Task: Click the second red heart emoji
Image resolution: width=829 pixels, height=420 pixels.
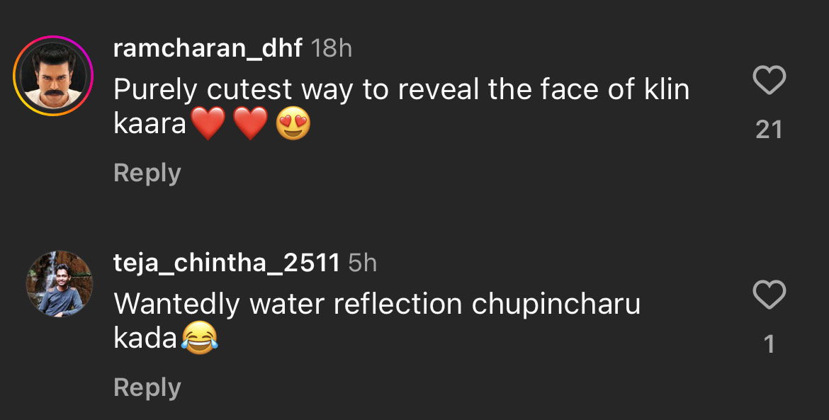Action: pos(250,125)
